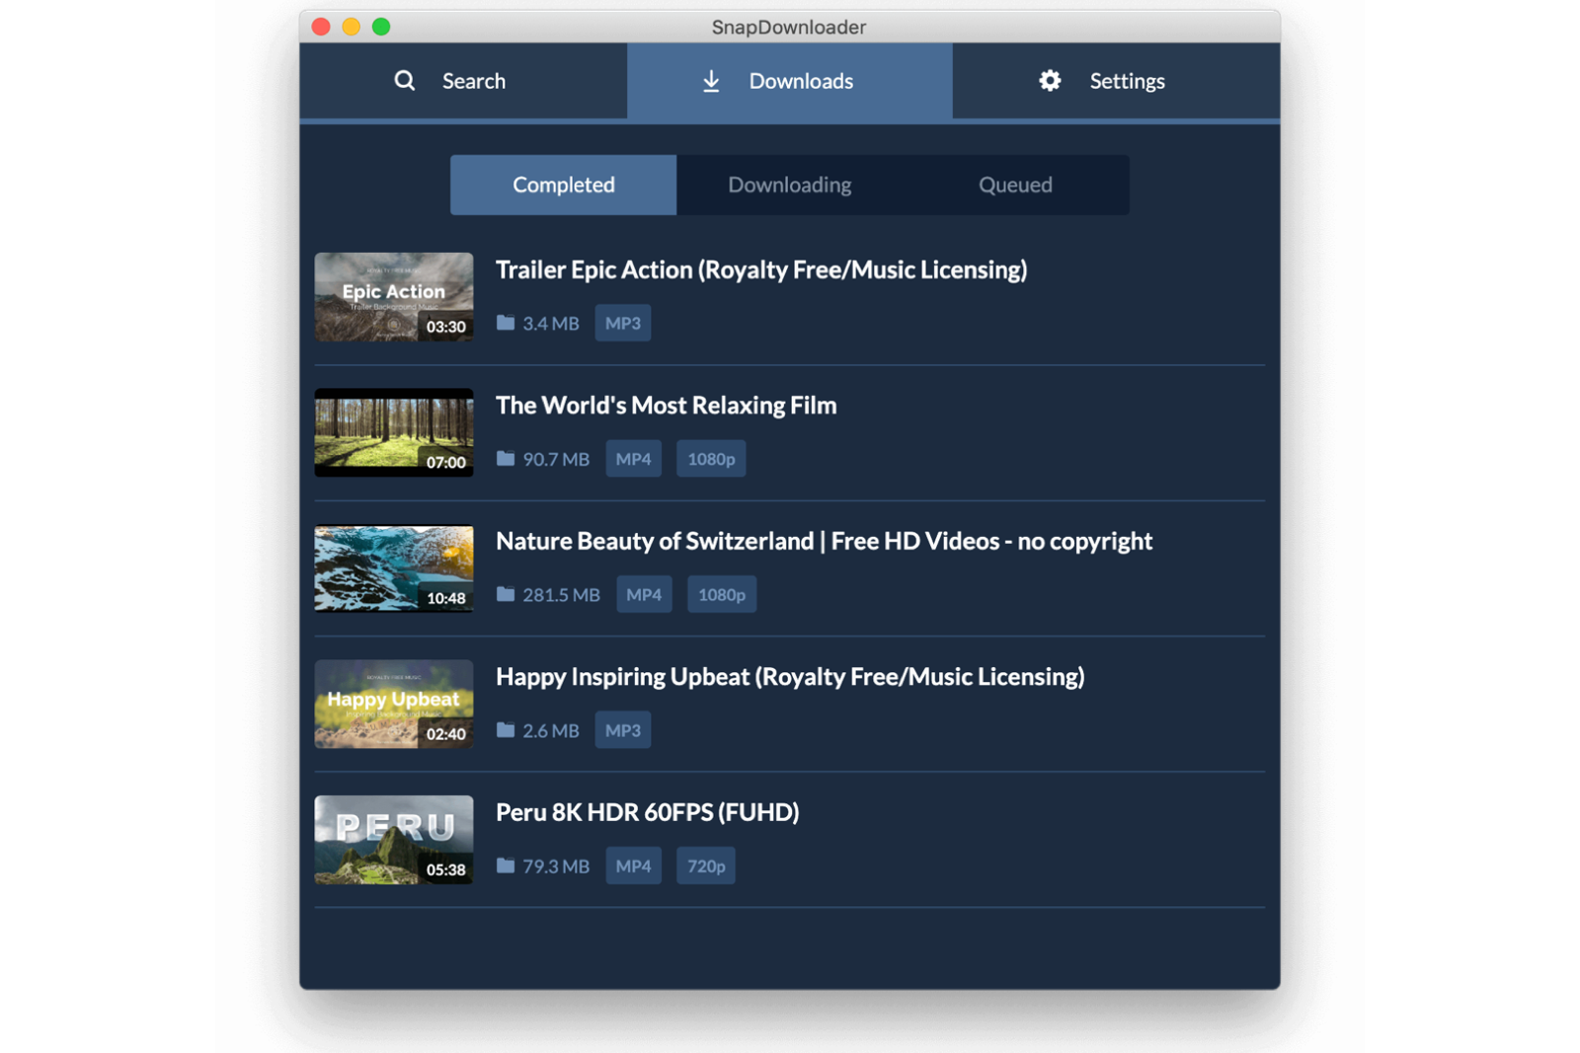Click the 720p badge on Peru video
Viewport: 1580px width, 1053px height.
705,865
